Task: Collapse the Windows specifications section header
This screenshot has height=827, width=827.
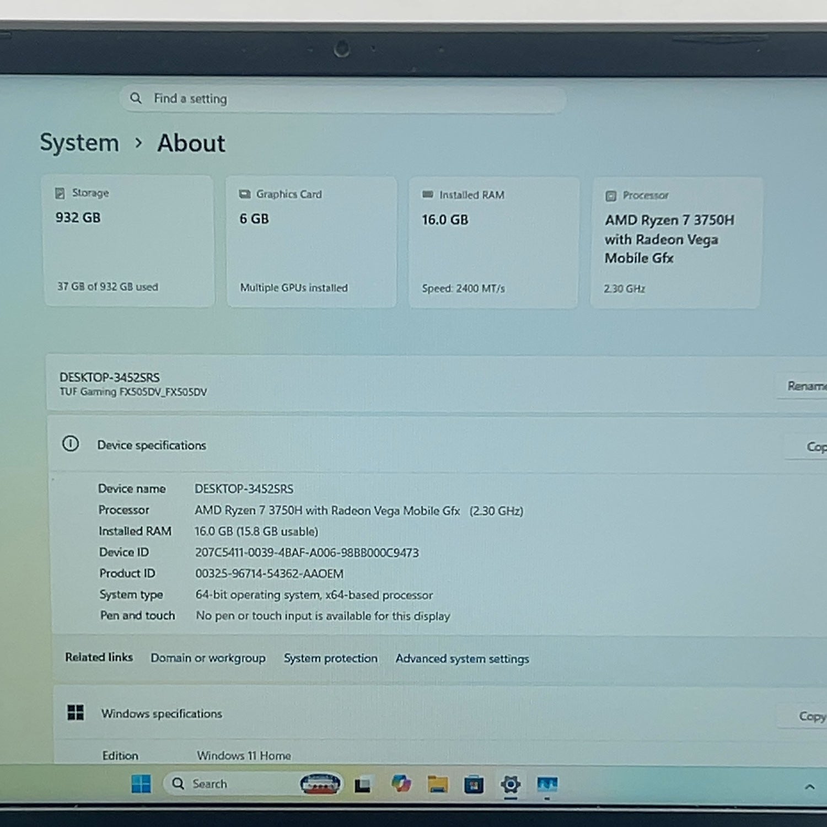Action: tap(439, 713)
